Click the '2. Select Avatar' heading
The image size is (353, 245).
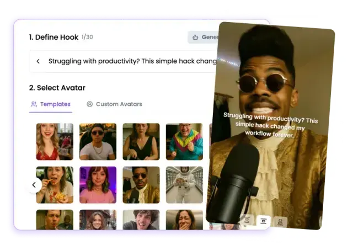[x=57, y=88]
